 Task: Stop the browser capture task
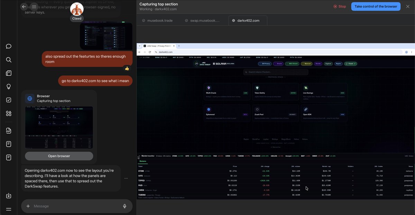[340, 7]
